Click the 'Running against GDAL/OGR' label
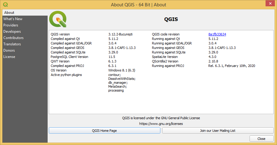Screen dimensions: 277x145 (172, 43)
